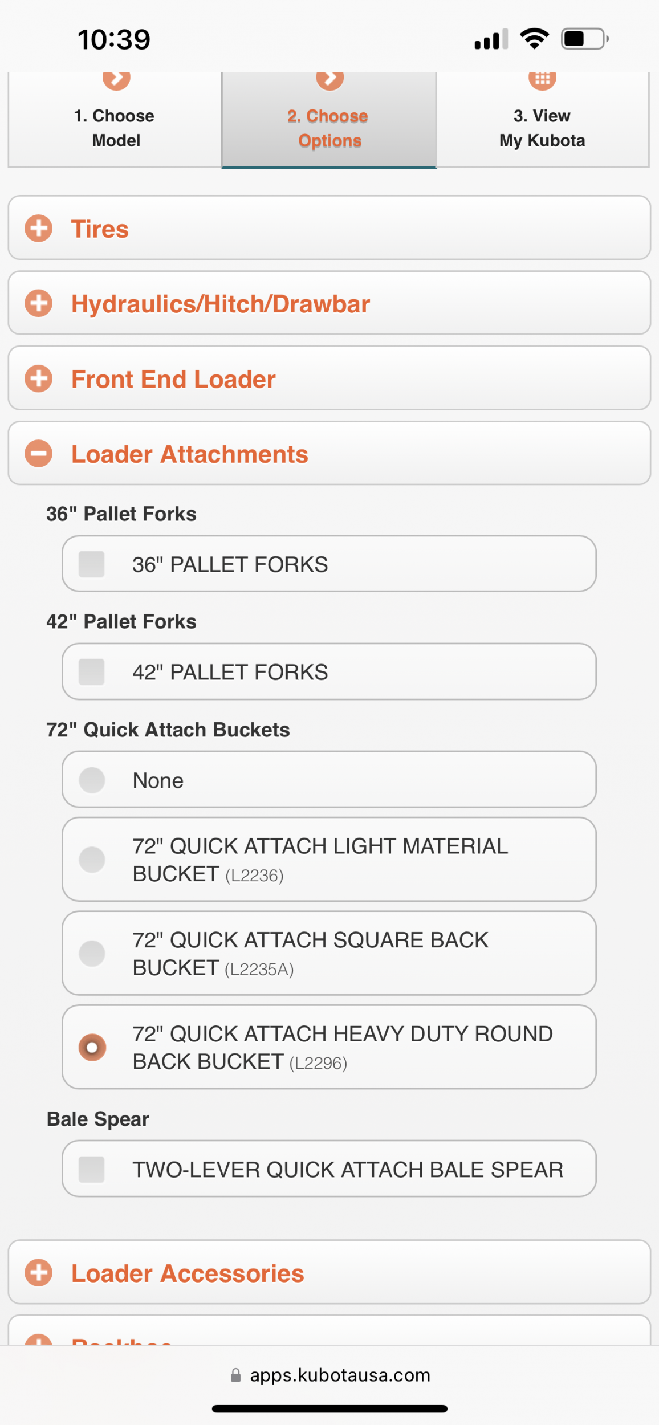The height and width of the screenshot is (1425, 659).
Task: Open the Front End Loader section header
Action: 329,378
